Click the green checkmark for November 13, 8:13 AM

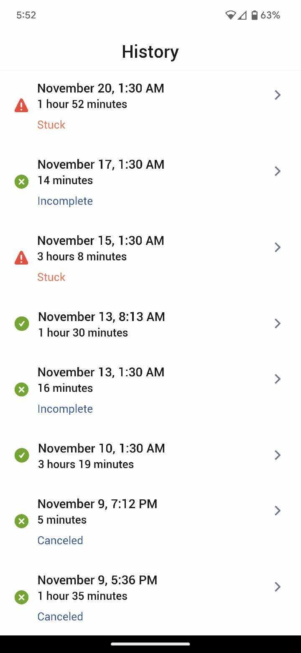[22, 324]
